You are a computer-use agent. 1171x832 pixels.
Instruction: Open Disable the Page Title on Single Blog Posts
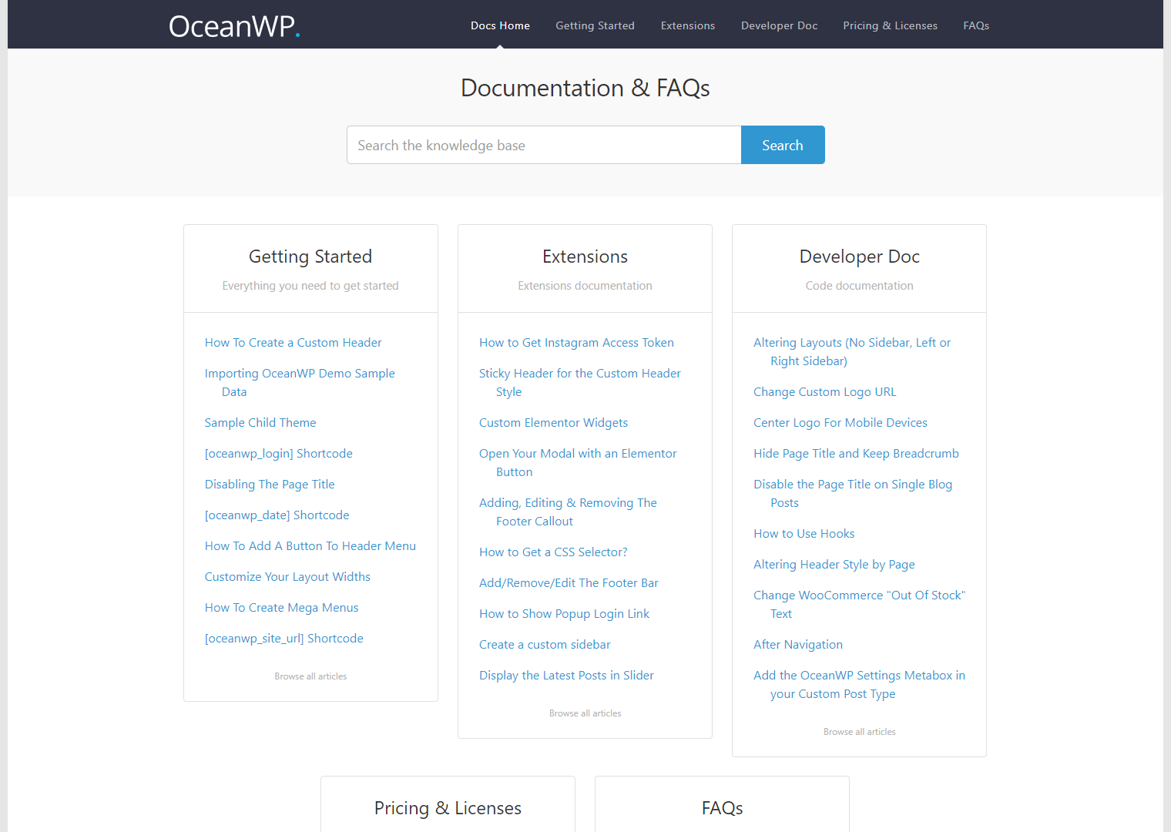pyautogui.click(x=853, y=494)
